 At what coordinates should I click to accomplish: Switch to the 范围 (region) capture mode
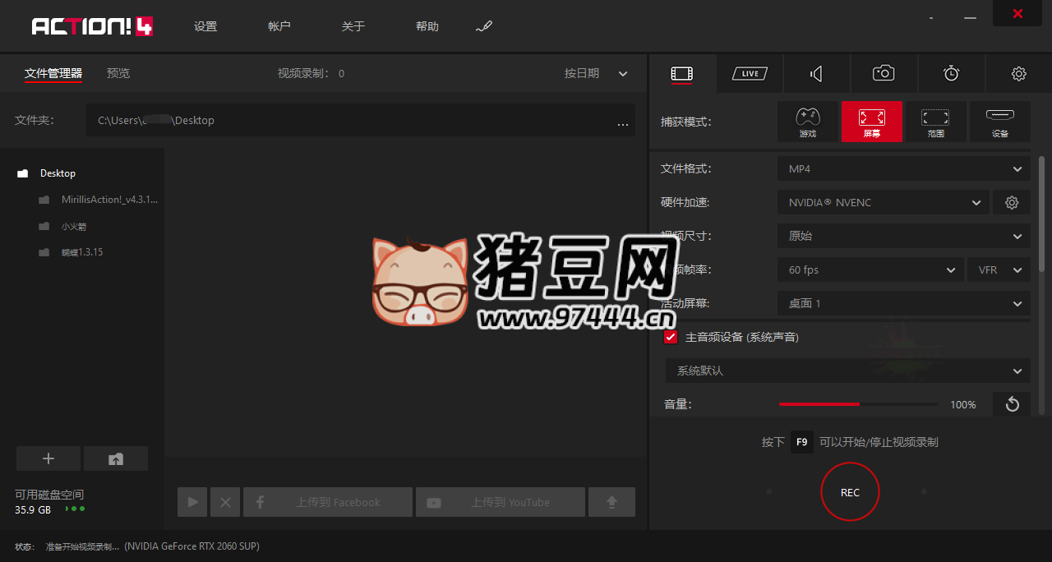pos(935,122)
